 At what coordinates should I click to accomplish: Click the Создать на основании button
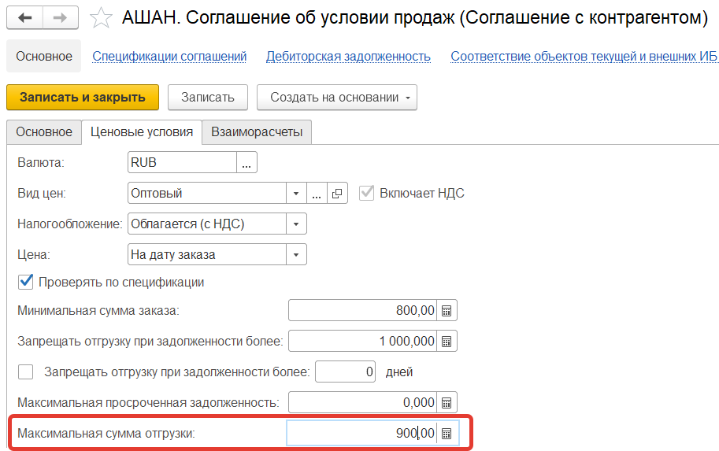[336, 98]
